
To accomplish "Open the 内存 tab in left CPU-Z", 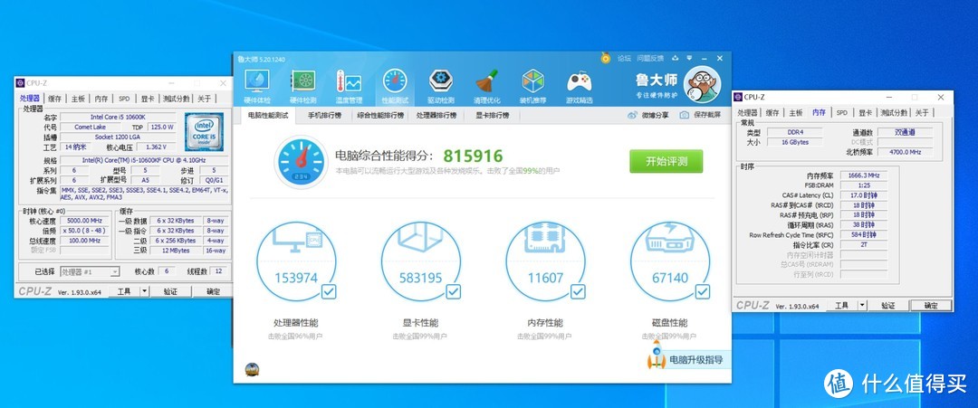I will coord(101,99).
